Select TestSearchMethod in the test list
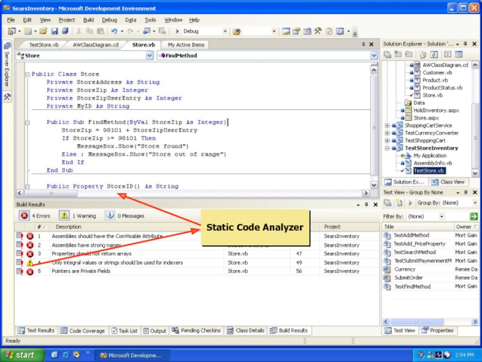Screen dimensions: 482x362 pos(415,252)
